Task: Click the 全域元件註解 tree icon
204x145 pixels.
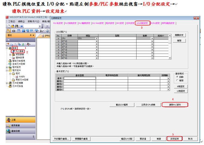Action: coord(10,64)
